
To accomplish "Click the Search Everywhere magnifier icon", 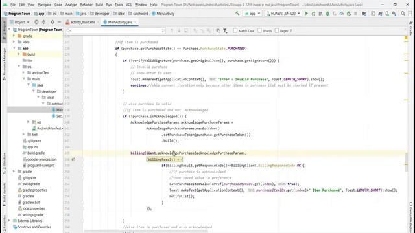I will click(403, 13).
